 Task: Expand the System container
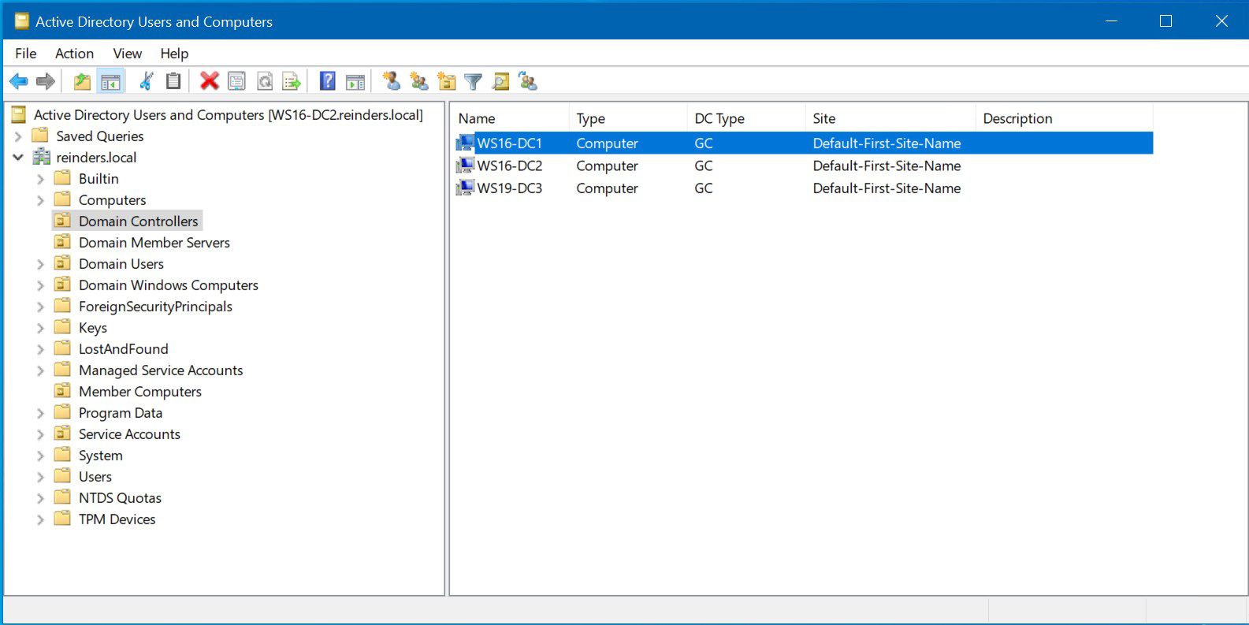(x=40, y=456)
